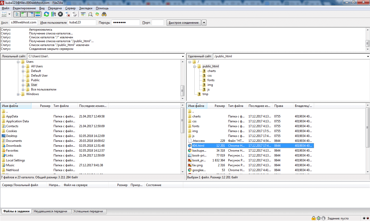
Task: Disconnect from the current server
Action: point(68,14)
